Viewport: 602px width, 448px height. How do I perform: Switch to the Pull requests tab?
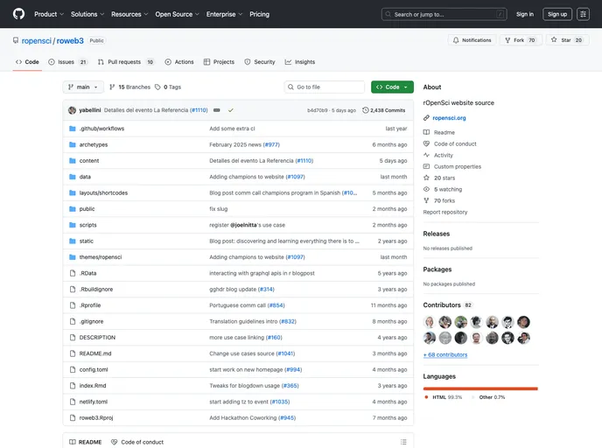pos(125,62)
